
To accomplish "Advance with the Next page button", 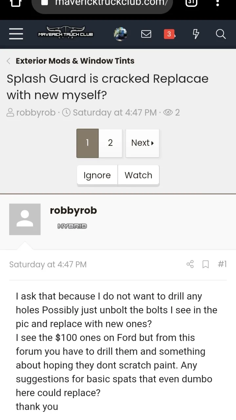I will tap(142, 143).
